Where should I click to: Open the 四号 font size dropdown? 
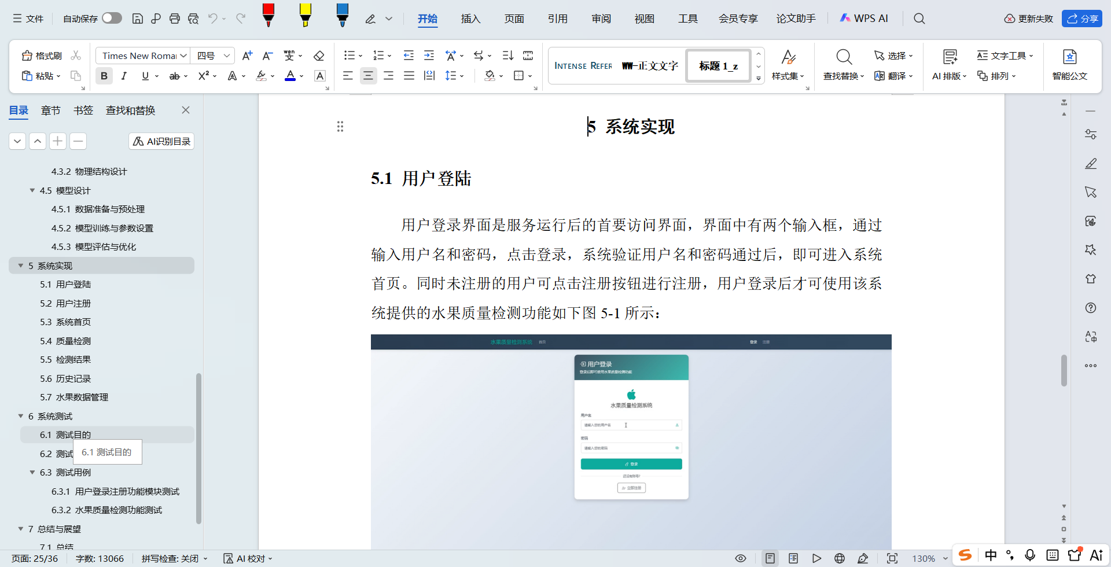[227, 56]
